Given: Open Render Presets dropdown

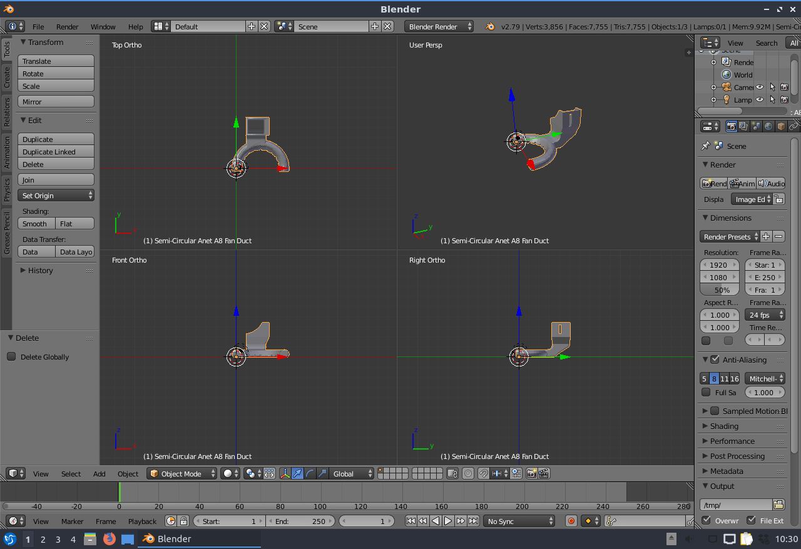Looking at the screenshot, I should (x=730, y=237).
